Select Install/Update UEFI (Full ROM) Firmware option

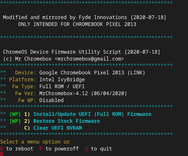coord(92,114)
